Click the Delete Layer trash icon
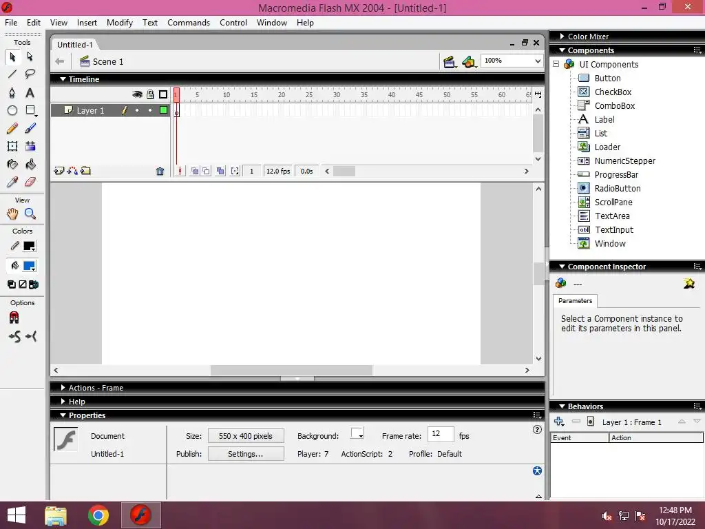This screenshot has height=529, width=705. (160, 172)
